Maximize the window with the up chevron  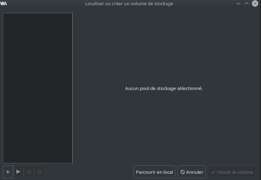pyautogui.click(x=247, y=3)
